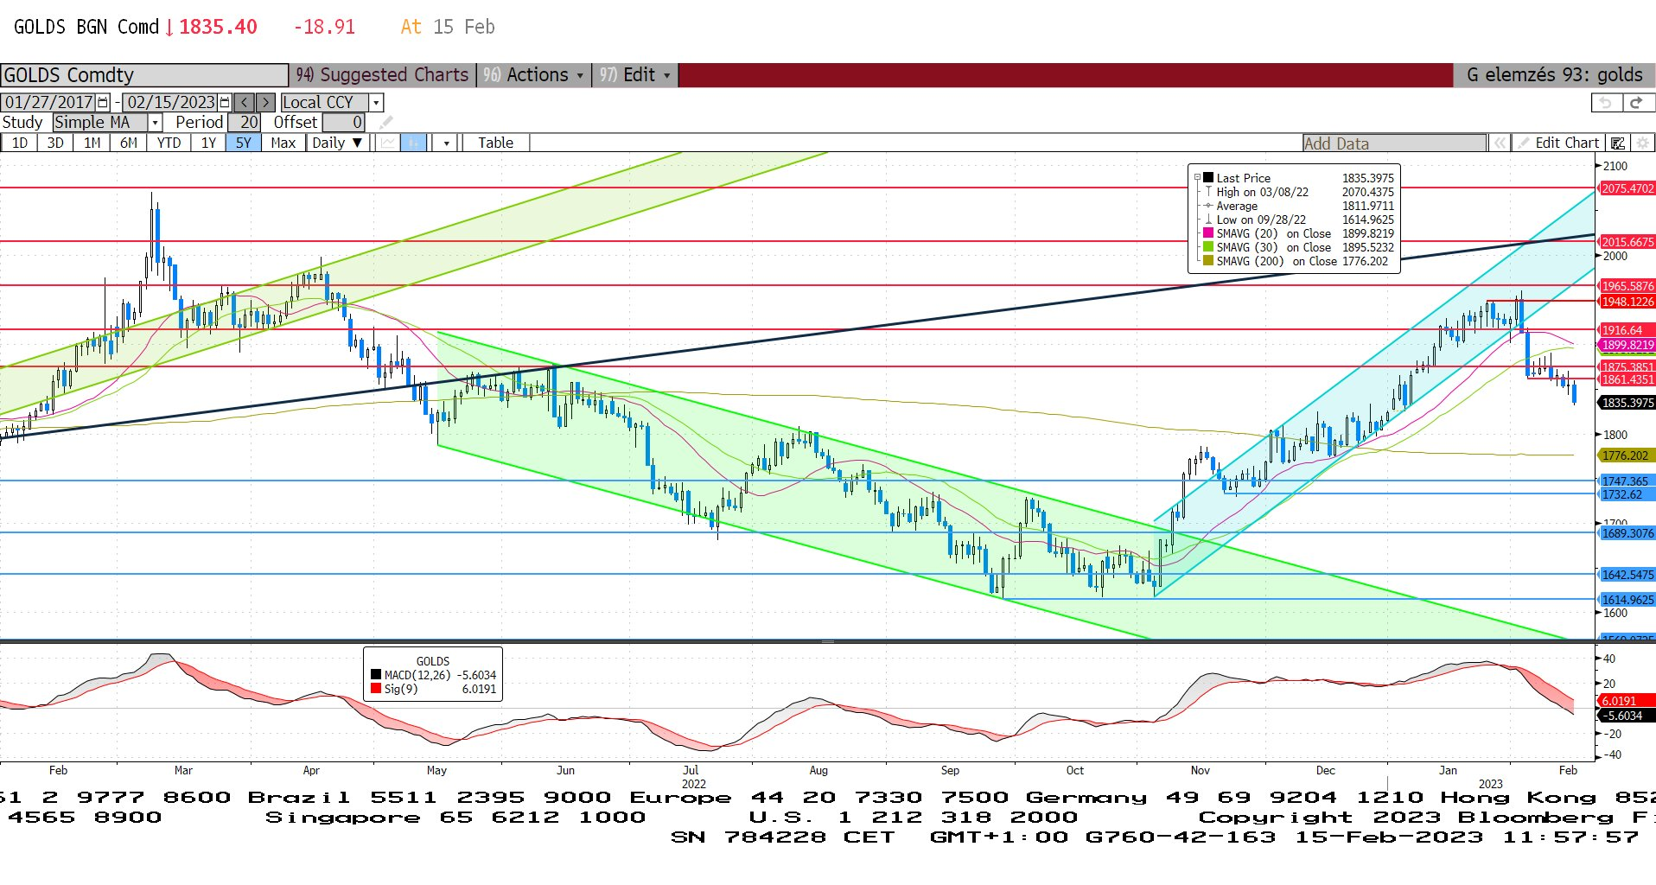
Task: Click the end date 02/15/2023 field
Action: [x=171, y=102]
